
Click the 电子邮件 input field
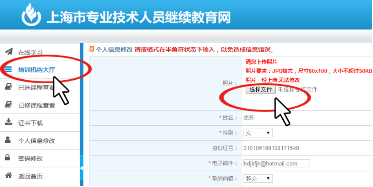click(x=277, y=163)
